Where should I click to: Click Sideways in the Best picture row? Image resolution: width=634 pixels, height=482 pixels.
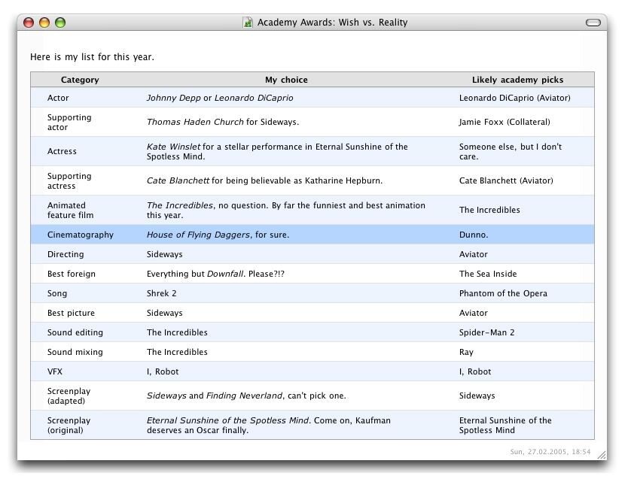tap(165, 313)
